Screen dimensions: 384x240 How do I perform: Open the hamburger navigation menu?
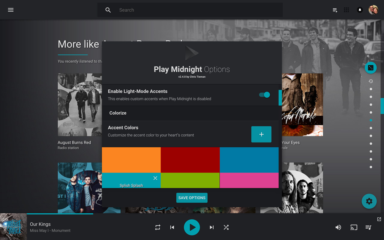(x=11, y=10)
